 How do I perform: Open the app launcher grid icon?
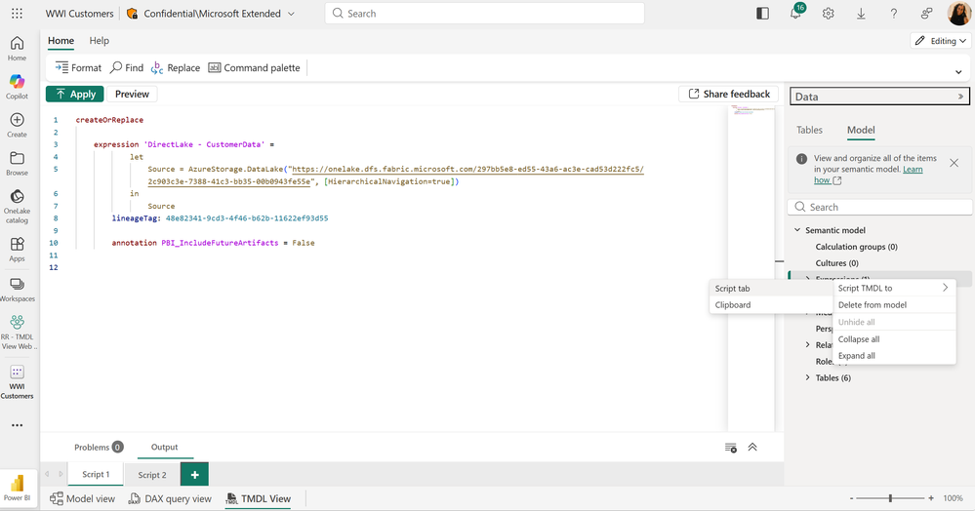click(x=17, y=13)
